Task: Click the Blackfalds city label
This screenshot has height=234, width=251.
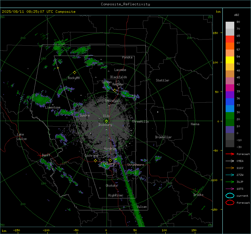Action: tap(119, 77)
